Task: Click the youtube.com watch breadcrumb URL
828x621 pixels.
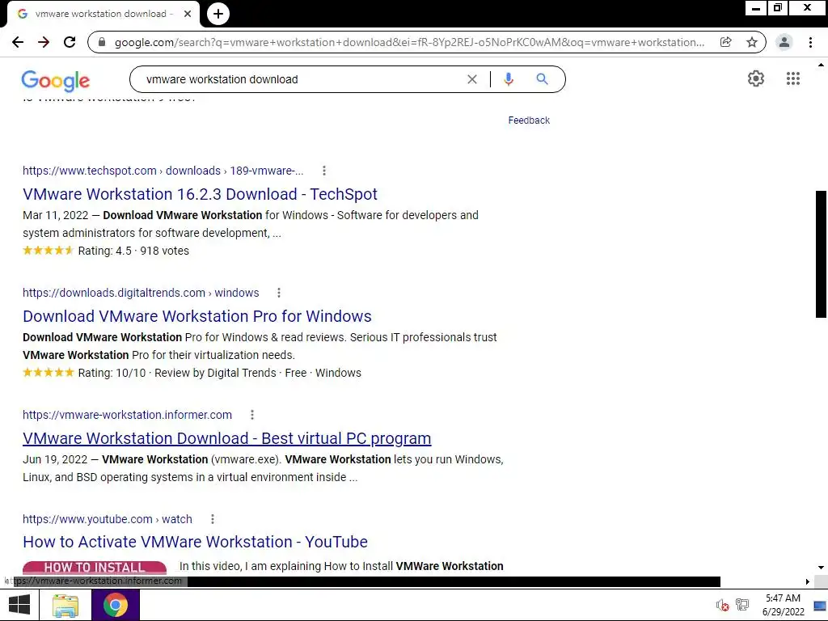Action: coord(108,519)
